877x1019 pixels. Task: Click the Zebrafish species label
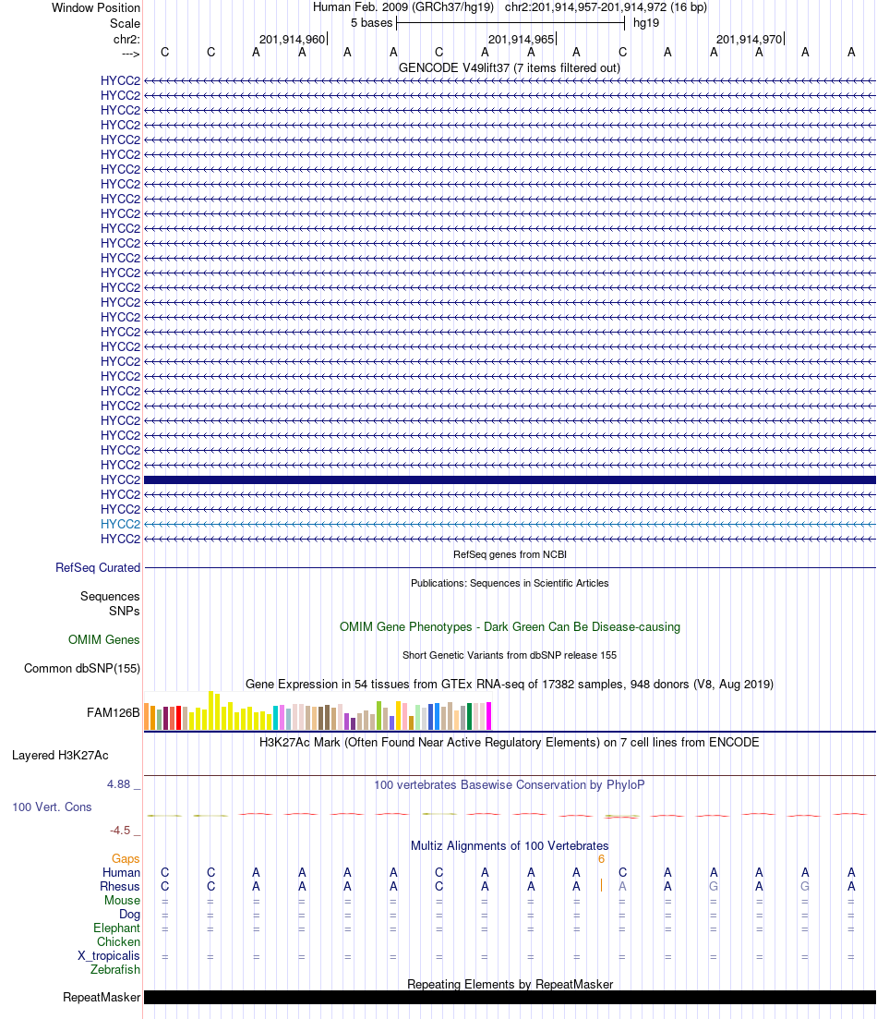(115, 969)
